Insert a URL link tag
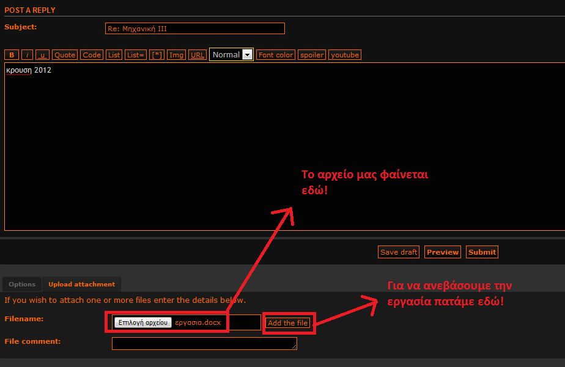Screen dimensions: 565x367 (198, 55)
